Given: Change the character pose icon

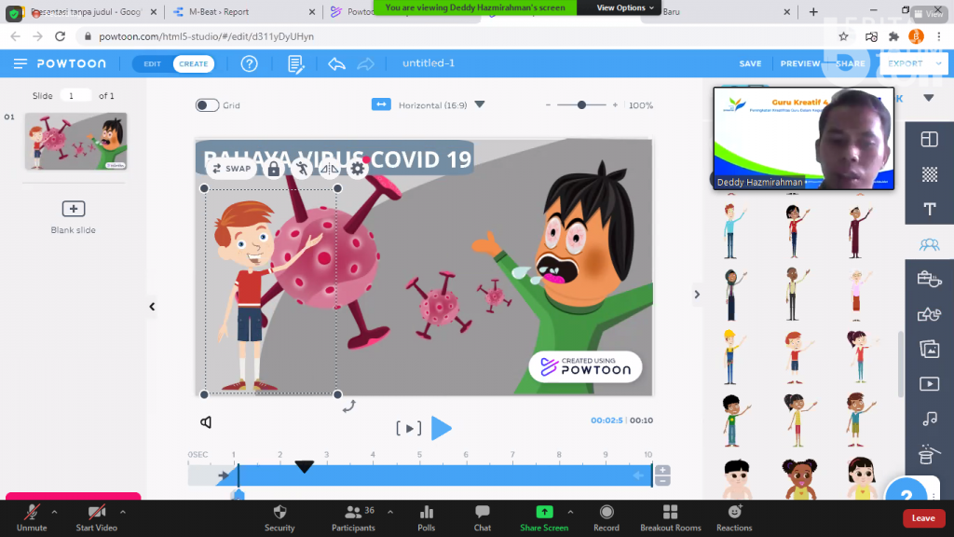Looking at the screenshot, I should pyautogui.click(x=302, y=169).
